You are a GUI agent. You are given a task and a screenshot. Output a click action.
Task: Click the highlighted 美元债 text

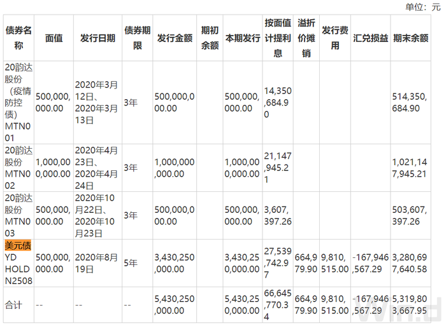pos(18,245)
